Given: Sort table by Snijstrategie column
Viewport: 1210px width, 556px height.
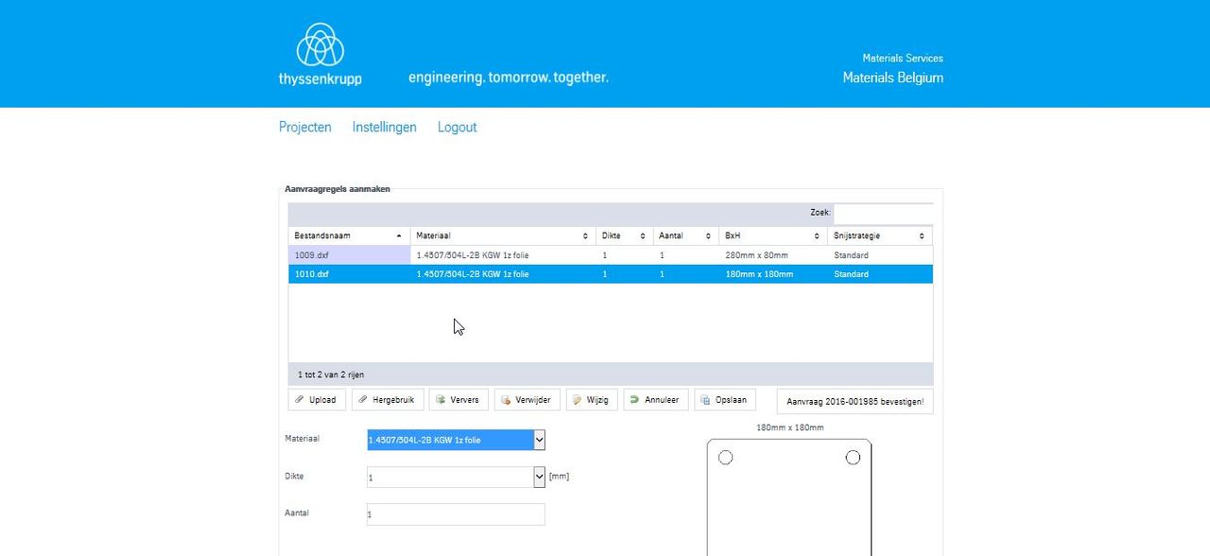Looking at the screenshot, I should tap(879, 235).
